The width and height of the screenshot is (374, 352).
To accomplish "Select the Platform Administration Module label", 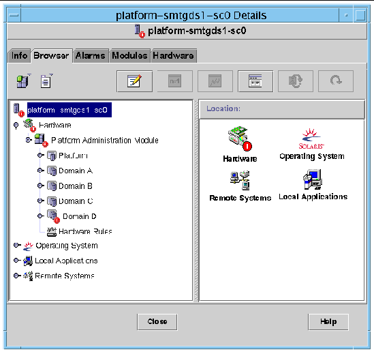I will coord(105,141).
